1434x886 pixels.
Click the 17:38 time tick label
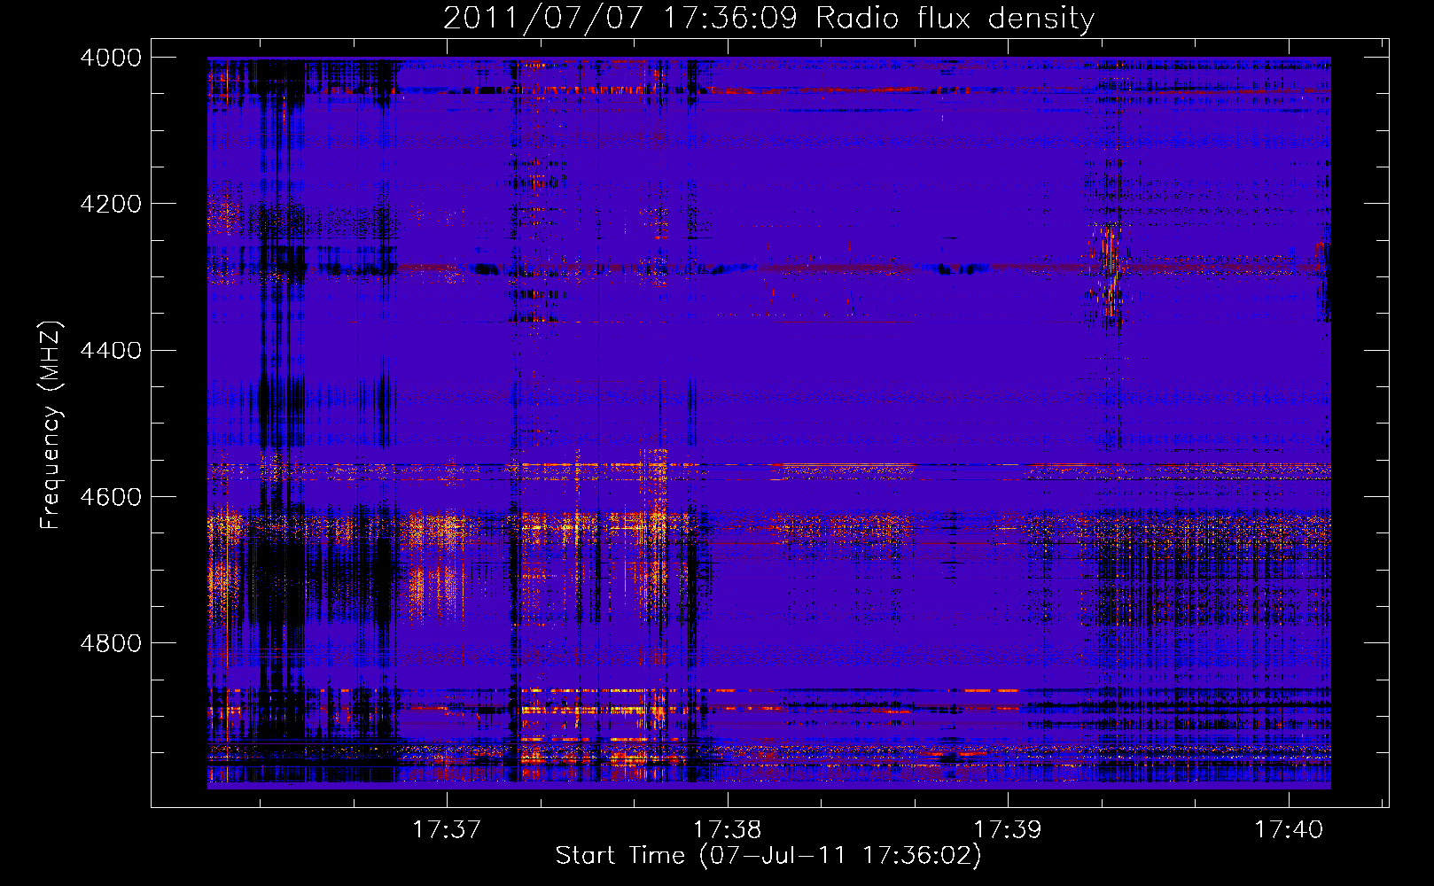click(x=728, y=830)
